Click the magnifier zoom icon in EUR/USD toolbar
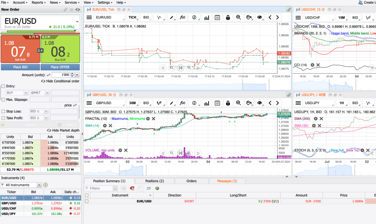 (x=238, y=17)
